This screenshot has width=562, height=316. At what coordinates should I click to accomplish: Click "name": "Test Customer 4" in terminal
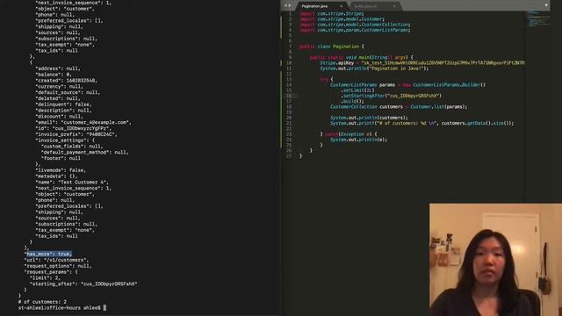click(72, 182)
